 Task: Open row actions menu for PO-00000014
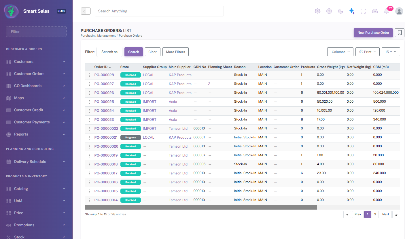pyautogui.click(x=89, y=200)
